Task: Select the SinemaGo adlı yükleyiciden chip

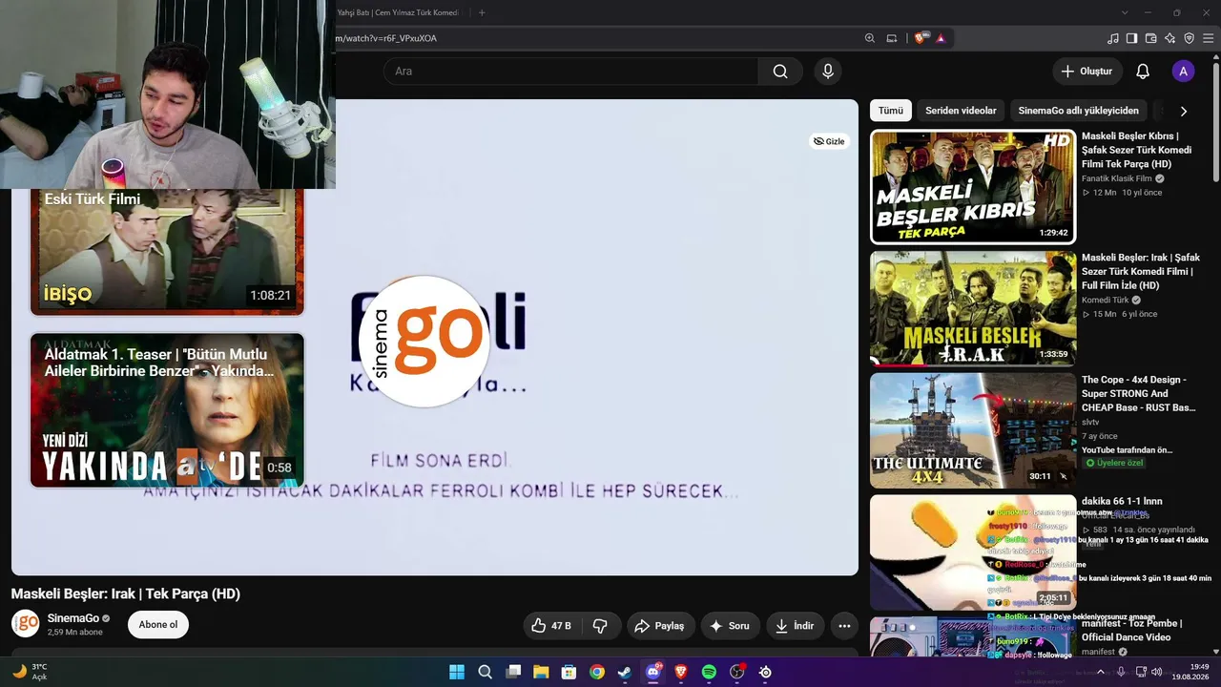Action: point(1078,111)
